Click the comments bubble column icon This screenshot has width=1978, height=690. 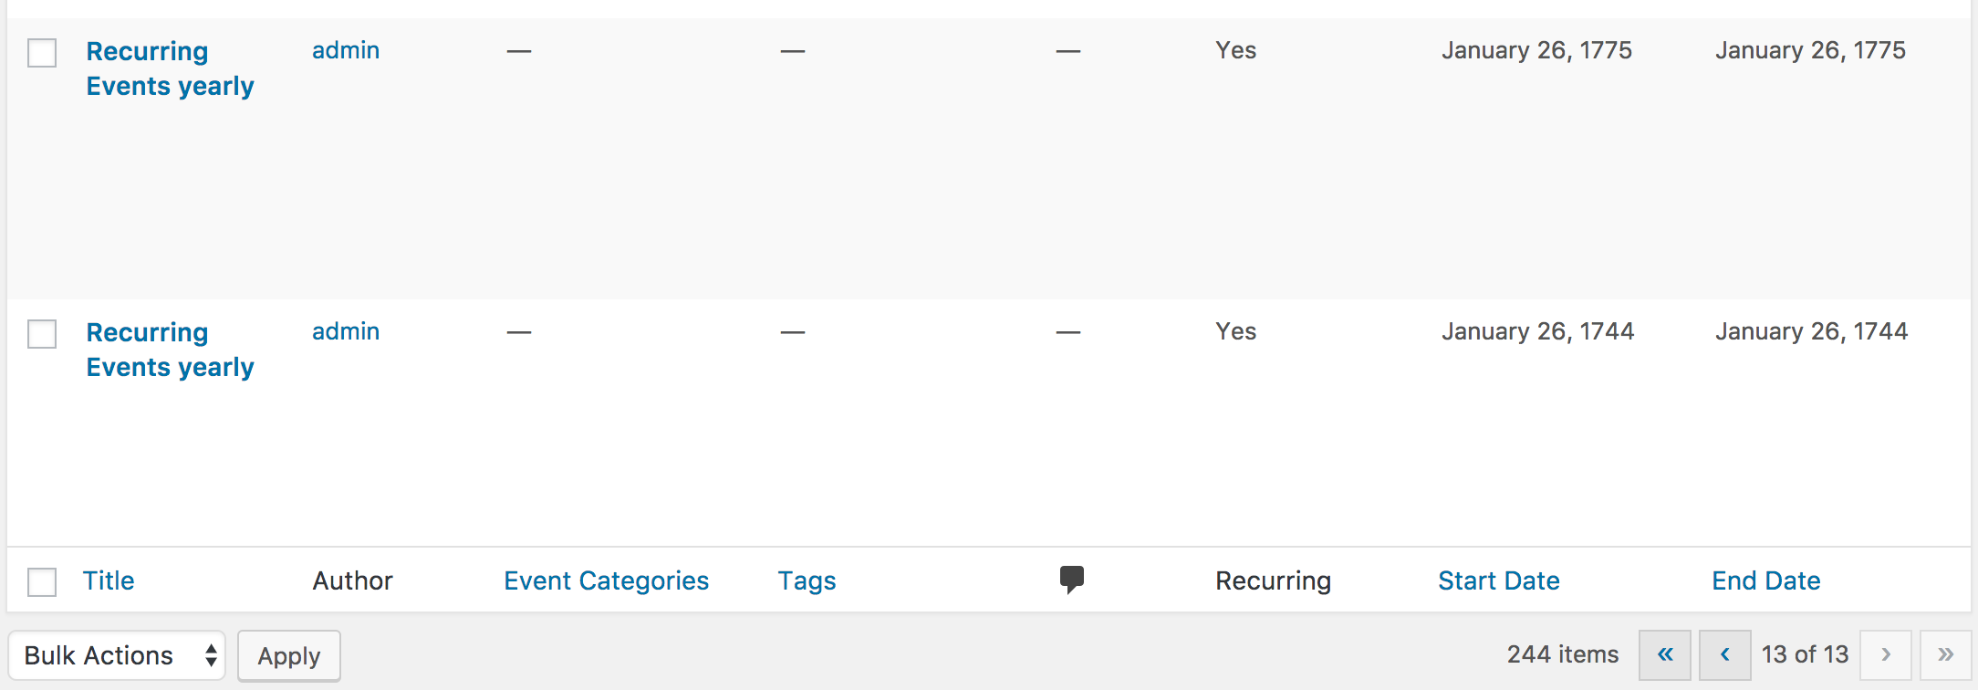pos(1072,580)
